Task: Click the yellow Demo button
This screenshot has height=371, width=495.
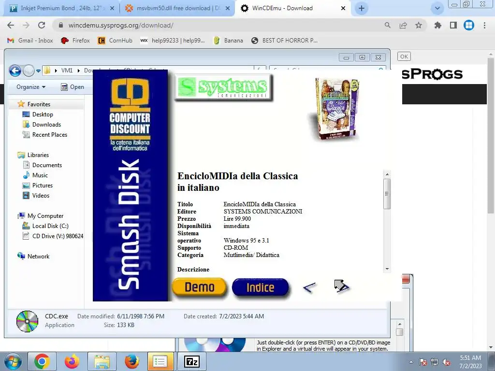Action: (200, 287)
